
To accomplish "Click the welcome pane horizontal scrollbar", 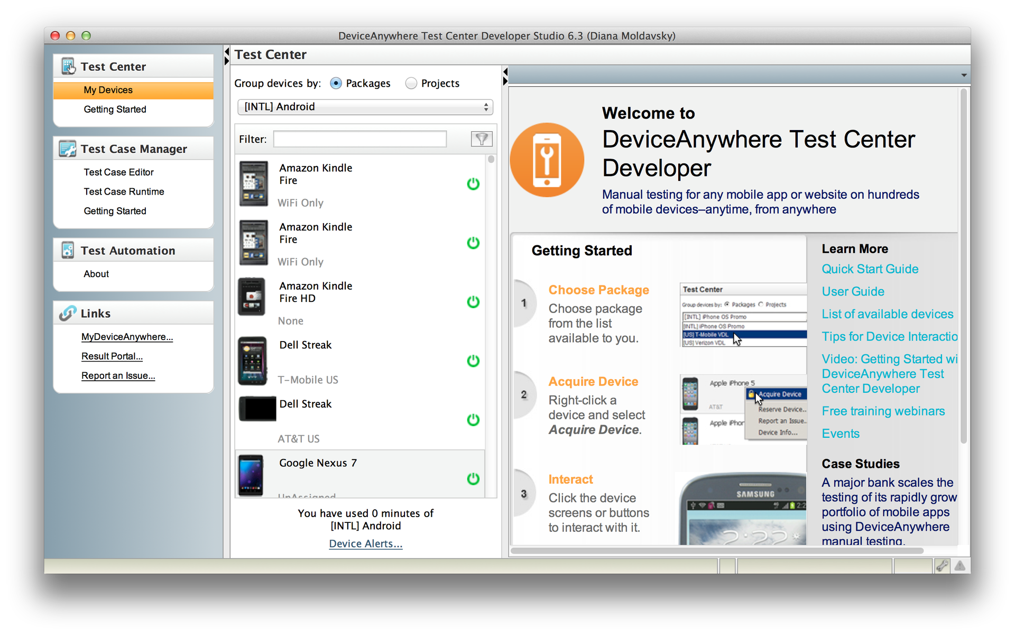I will 717,551.
